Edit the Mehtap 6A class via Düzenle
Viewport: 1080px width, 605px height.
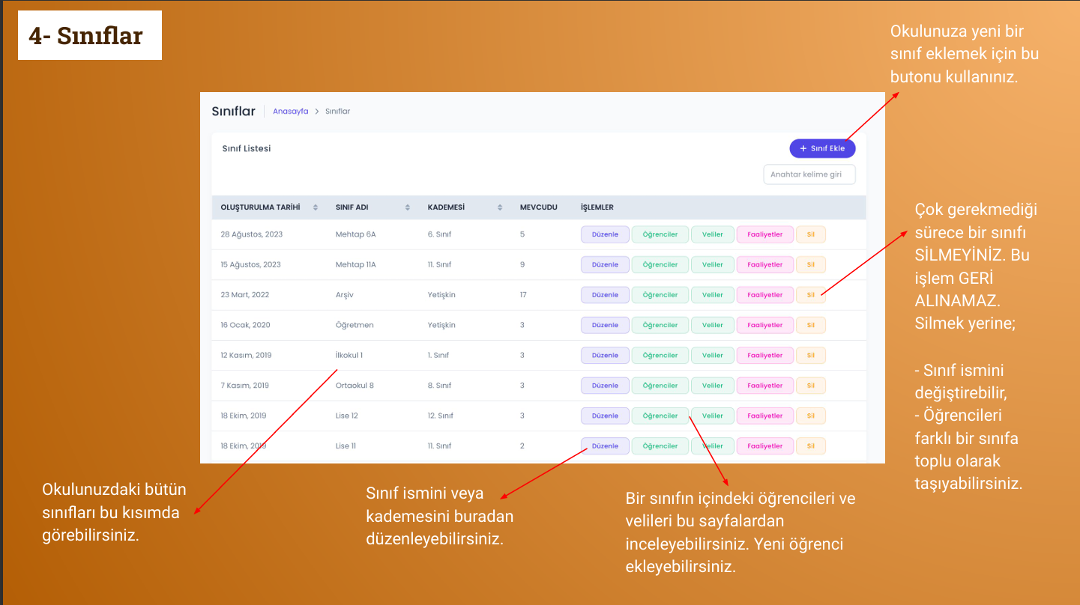point(605,234)
